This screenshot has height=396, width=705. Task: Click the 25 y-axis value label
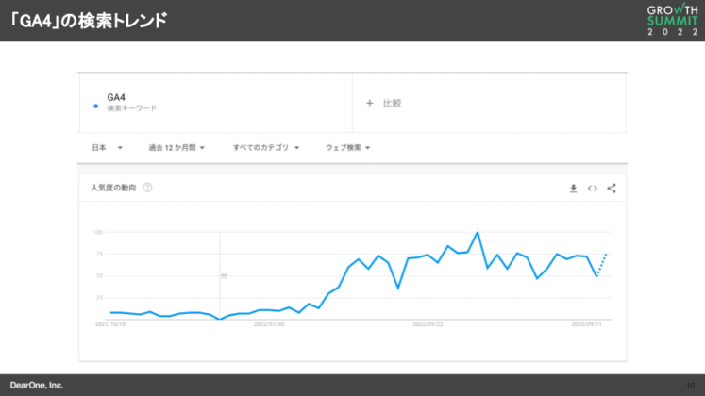[x=99, y=298]
